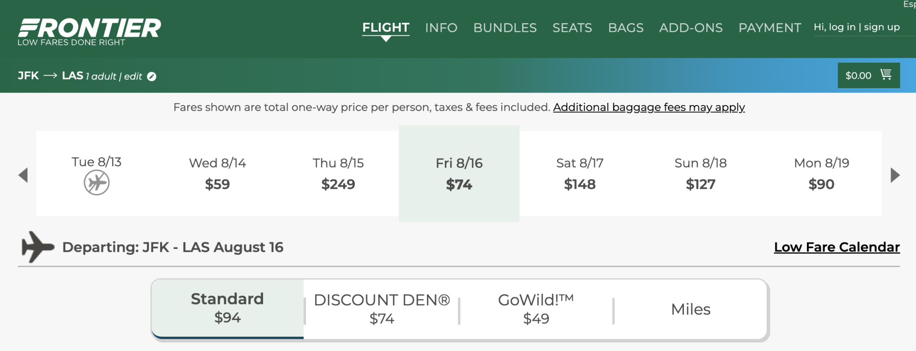
Task: Select the Sat 8/17 $148 fare
Action: point(580,174)
